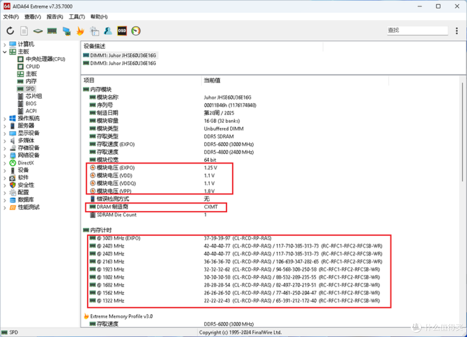The height and width of the screenshot is (337, 467).
Task: Open the 查看(V) menu
Action: coord(32,17)
